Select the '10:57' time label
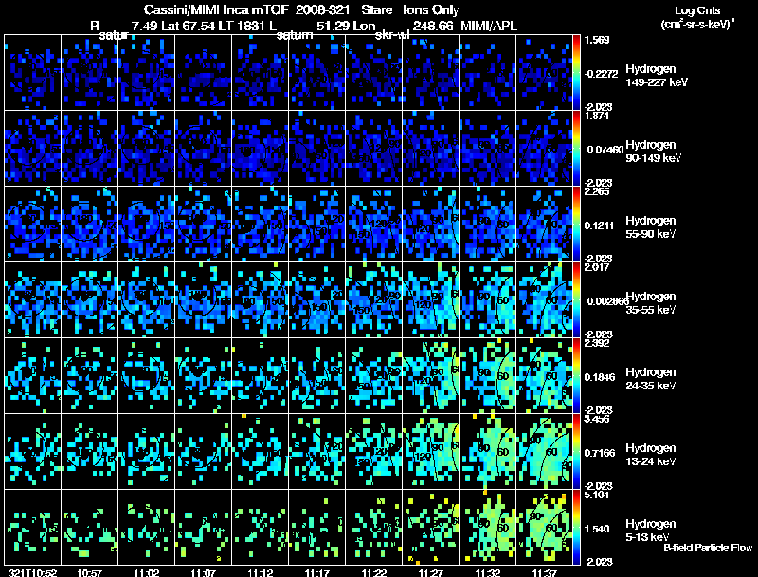The height and width of the screenshot is (577, 758). click(89, 572)
